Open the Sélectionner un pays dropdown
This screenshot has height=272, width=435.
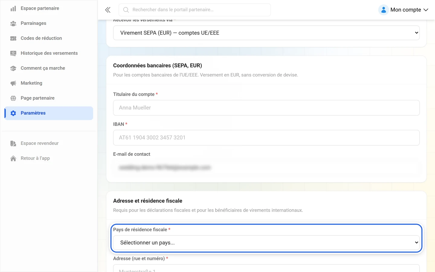tap(266, 243)
